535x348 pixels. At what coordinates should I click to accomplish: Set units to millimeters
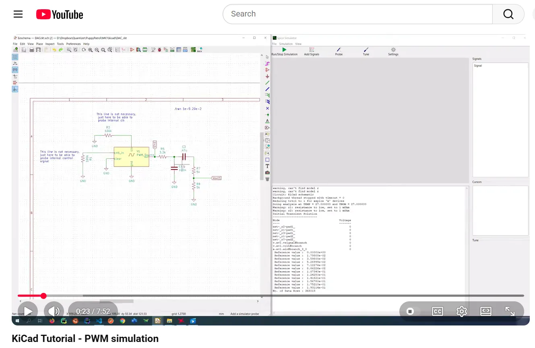15,70
